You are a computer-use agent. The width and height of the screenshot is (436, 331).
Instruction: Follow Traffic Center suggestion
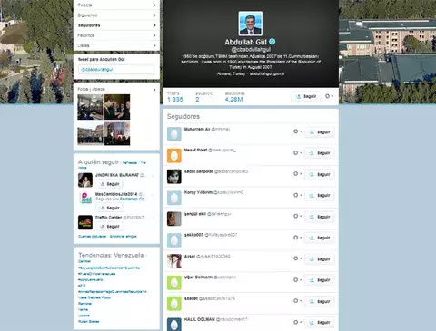110,227
